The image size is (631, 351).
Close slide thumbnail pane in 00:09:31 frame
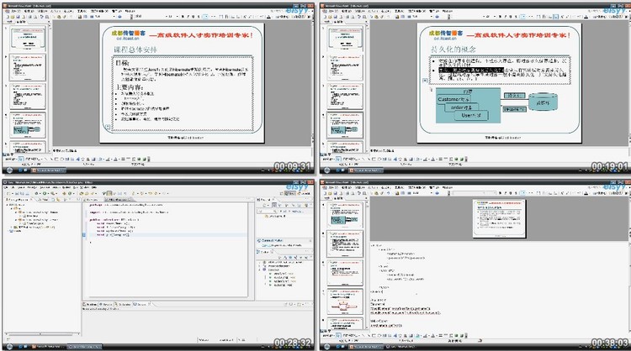pos(49,21)
